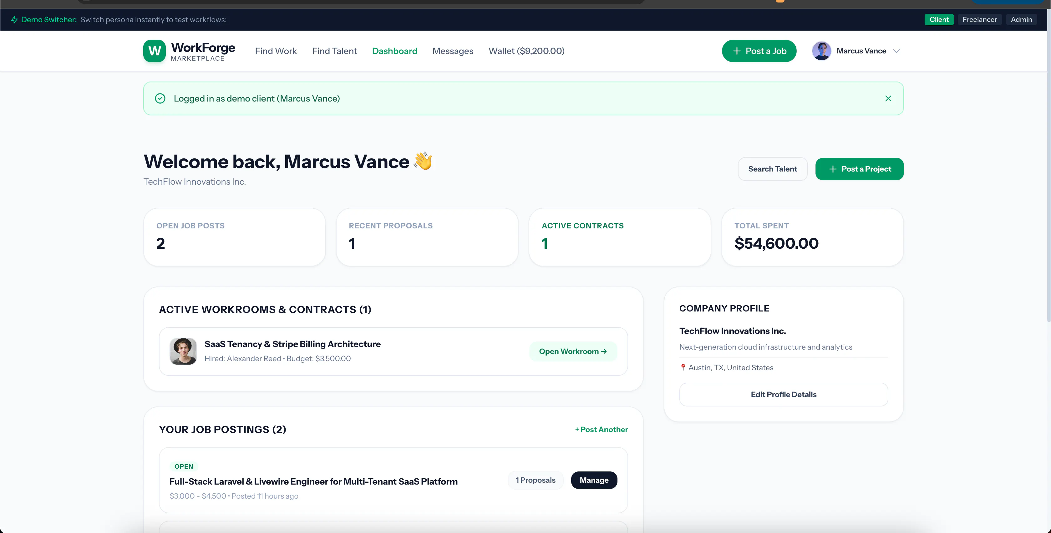Open the Wallet ($9,200.00) page
The height and width of the screenshot is (533, 1051).
point(527,51)
